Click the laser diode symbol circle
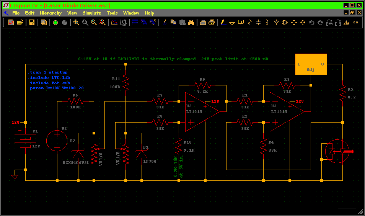Image resolution: width=365 pixels, height=216 pixels. click(x=337, y=151)
